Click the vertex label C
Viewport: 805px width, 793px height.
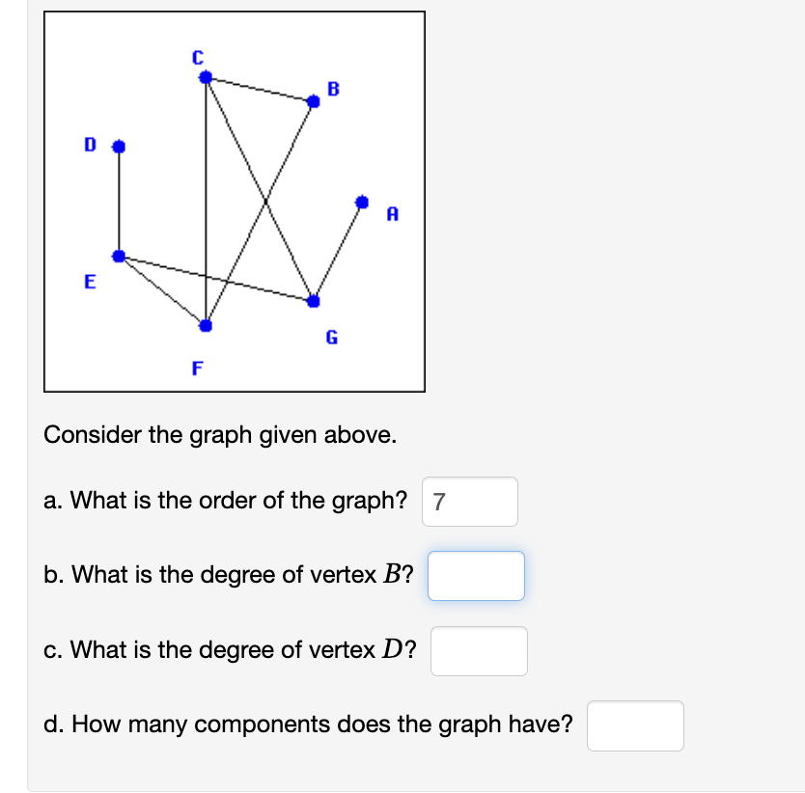(x=197, y=57)
